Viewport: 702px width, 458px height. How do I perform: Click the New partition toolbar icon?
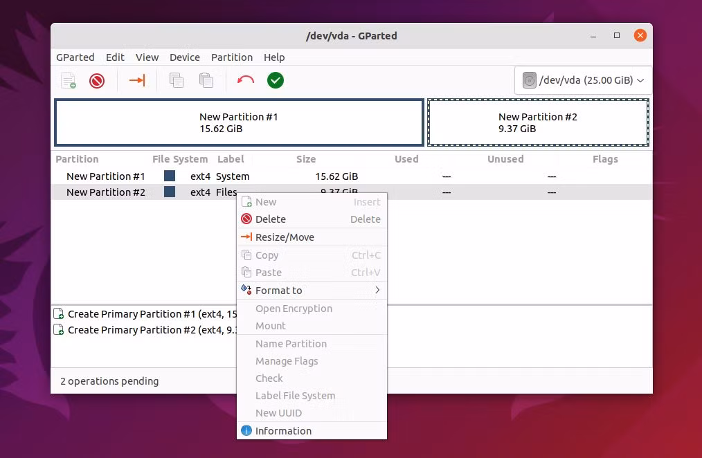69,80
